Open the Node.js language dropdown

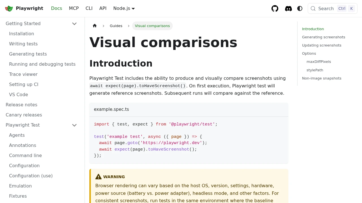[124, 8]
